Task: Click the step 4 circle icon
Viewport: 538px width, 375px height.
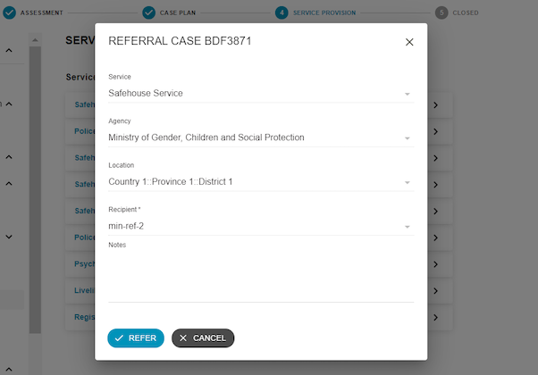Action: click(x=282, y=12)
